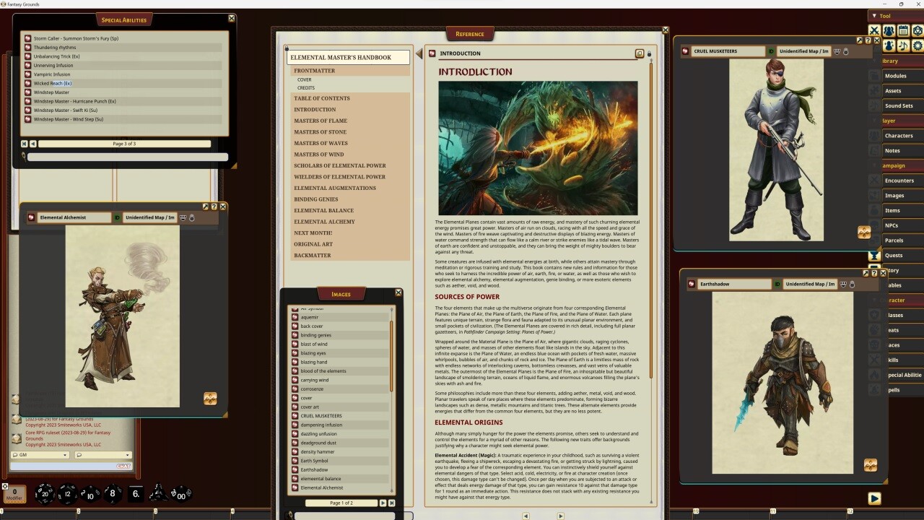Open the Options gear in the Tool panel

point(918,45)
